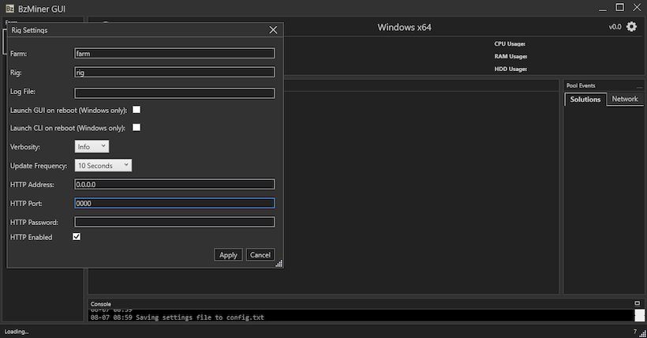Image resolution: width=647 pixels, height=338 pixels.
Task: Click the CPU Usage label
Action: click(x=510, y=43)
